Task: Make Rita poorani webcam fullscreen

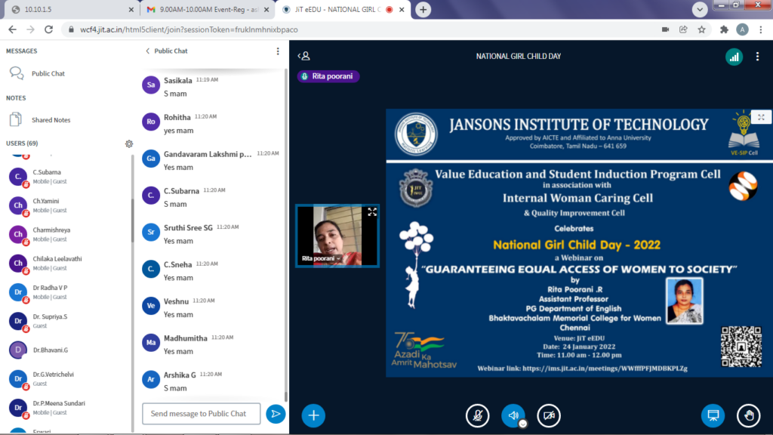Action: click(372, 211)
